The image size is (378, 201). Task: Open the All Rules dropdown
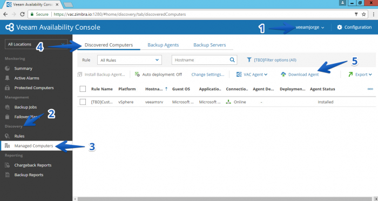[130, 60]
